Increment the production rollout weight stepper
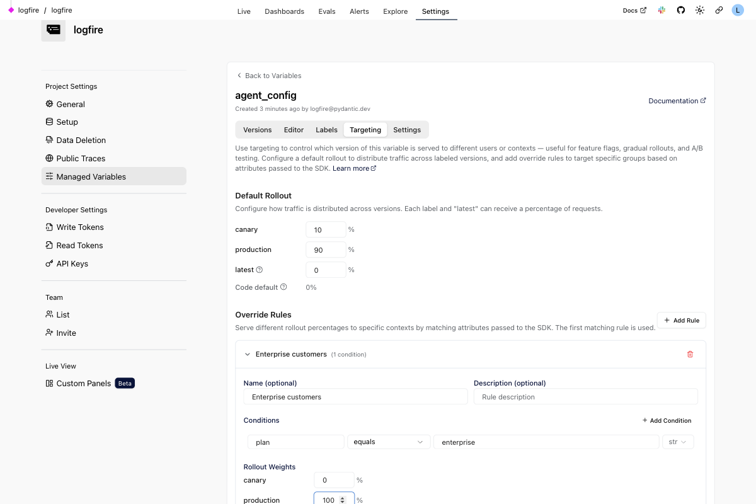 (x=343, y=498)
